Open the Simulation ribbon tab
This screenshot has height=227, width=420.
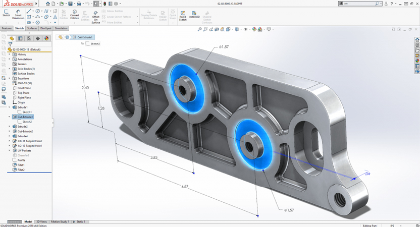60,28
